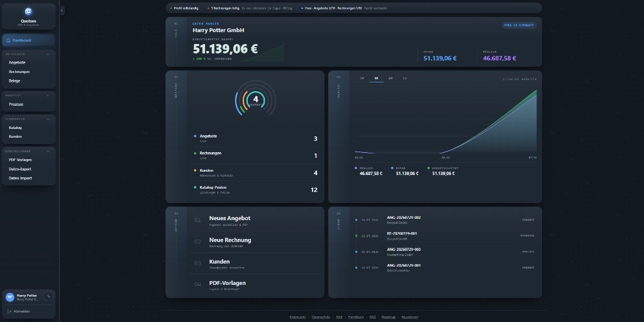Viewport: 644px width, 322px height.
Task: Click the purple legend entry 46.687,58 €
Action: pos(369,171)
